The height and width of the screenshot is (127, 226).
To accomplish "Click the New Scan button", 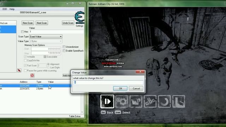I will [x=28, y=23].
